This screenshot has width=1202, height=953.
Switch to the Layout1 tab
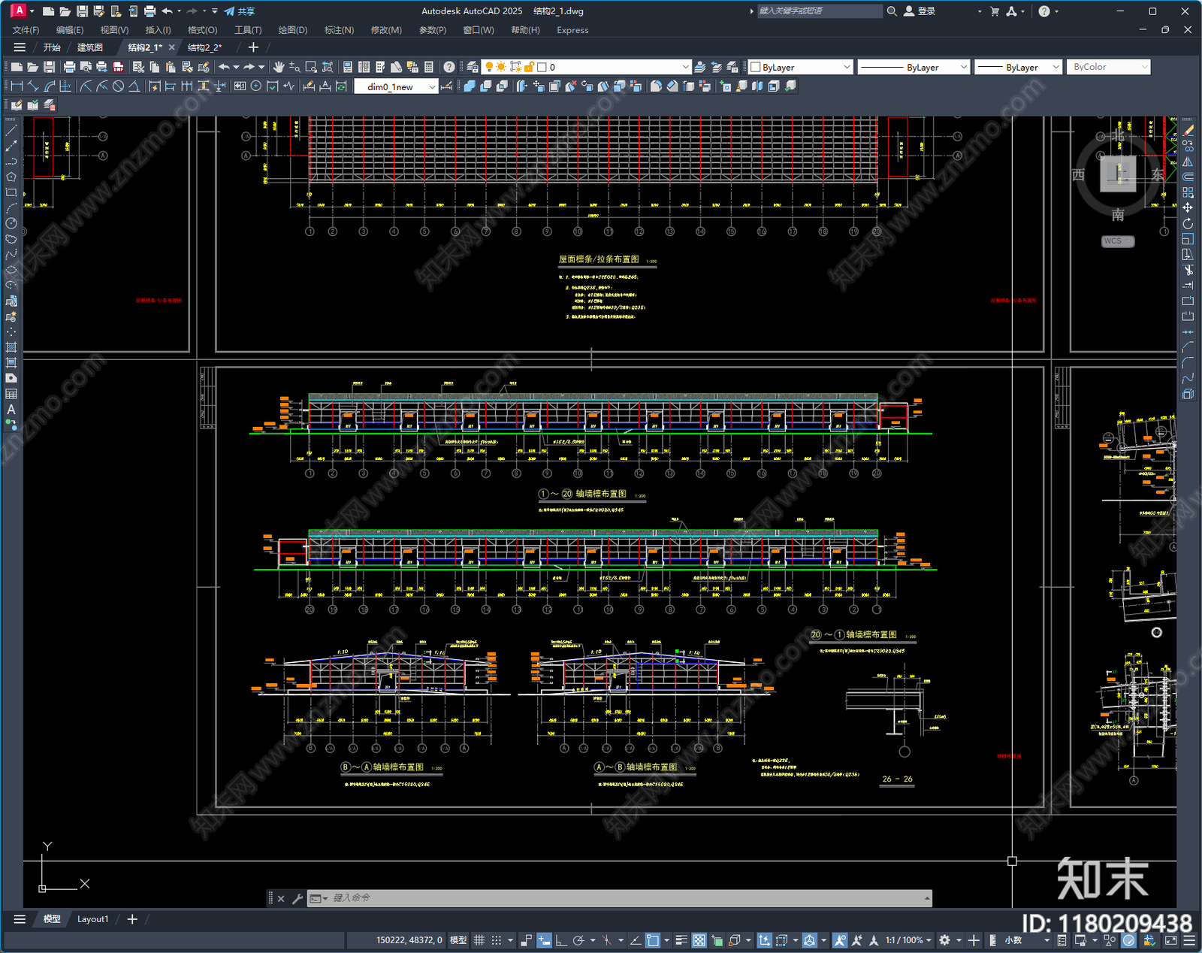pos(93,919)
